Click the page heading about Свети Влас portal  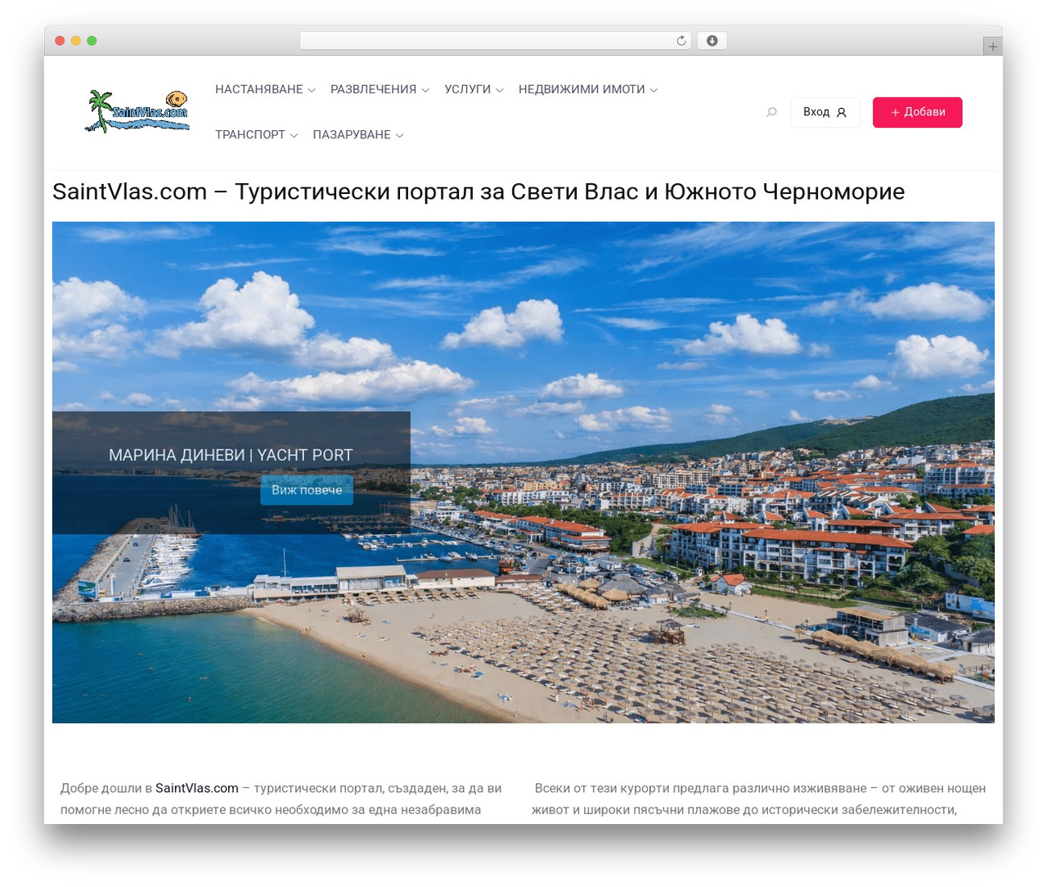(479, 191)
